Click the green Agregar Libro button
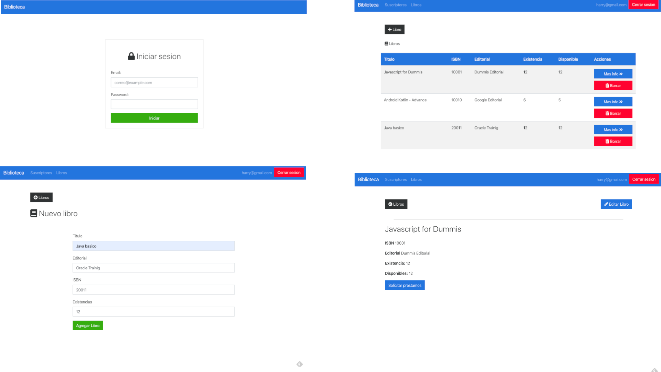Image resolution: width=661 pixels, height=372 pixels. coord(88,325)
